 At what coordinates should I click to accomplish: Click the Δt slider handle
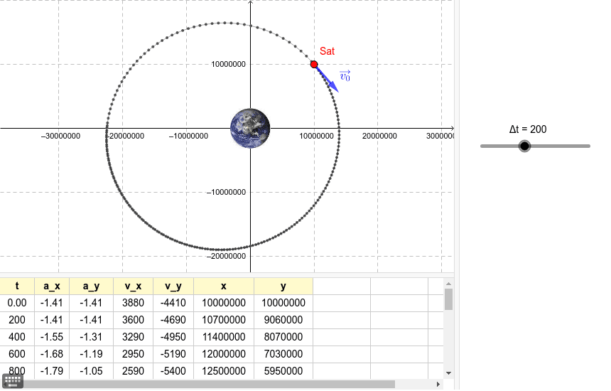click(525, 146)
